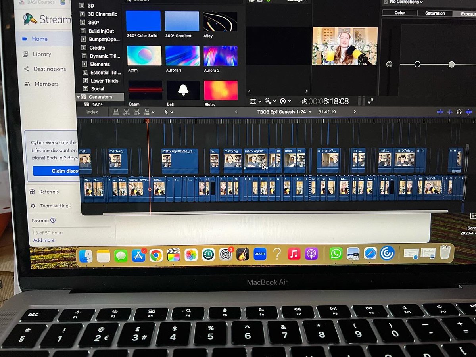Open the Music app from the Dock
Viewport: 476px width, 357px height.
pyautogui.click(x=294, y=253)
